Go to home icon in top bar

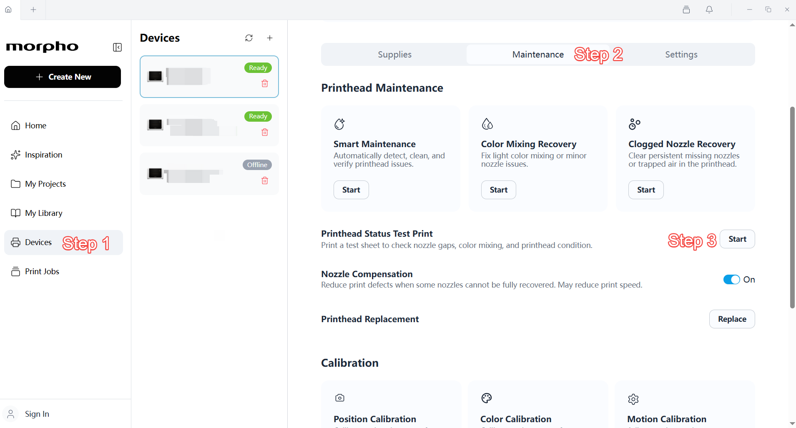tap(8, 9)
